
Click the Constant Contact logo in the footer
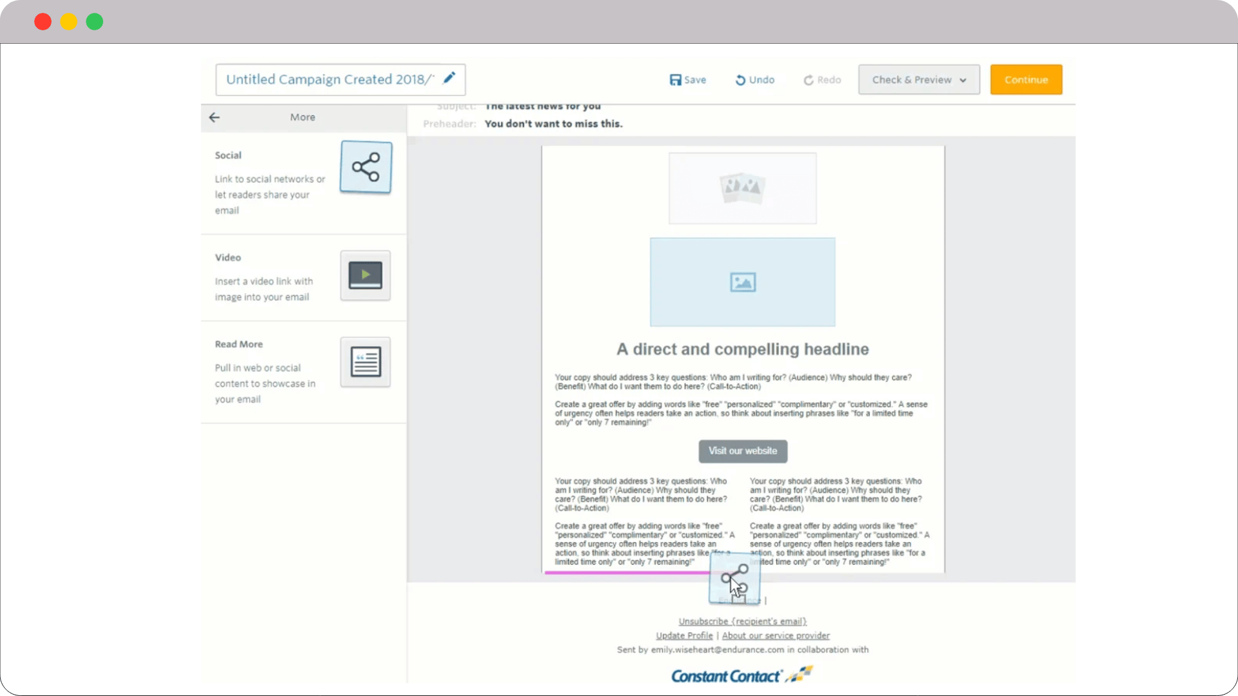tap(742, 675)
